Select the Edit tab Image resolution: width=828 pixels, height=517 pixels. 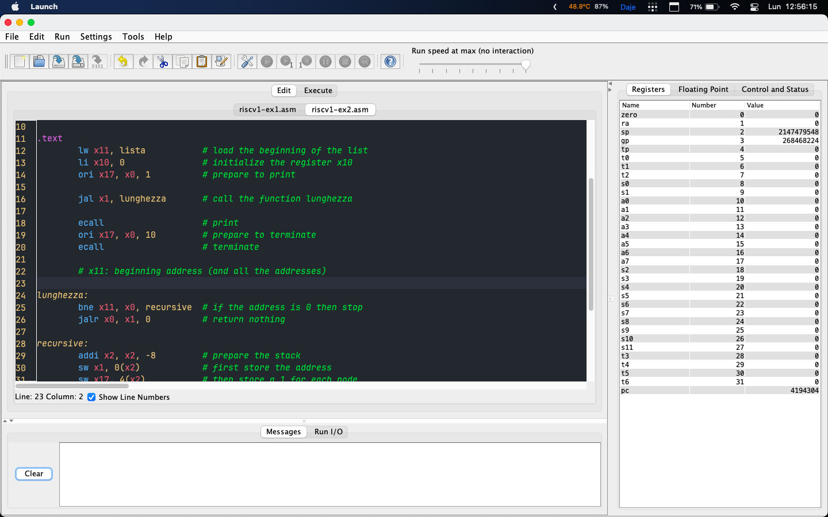point(284,91)
